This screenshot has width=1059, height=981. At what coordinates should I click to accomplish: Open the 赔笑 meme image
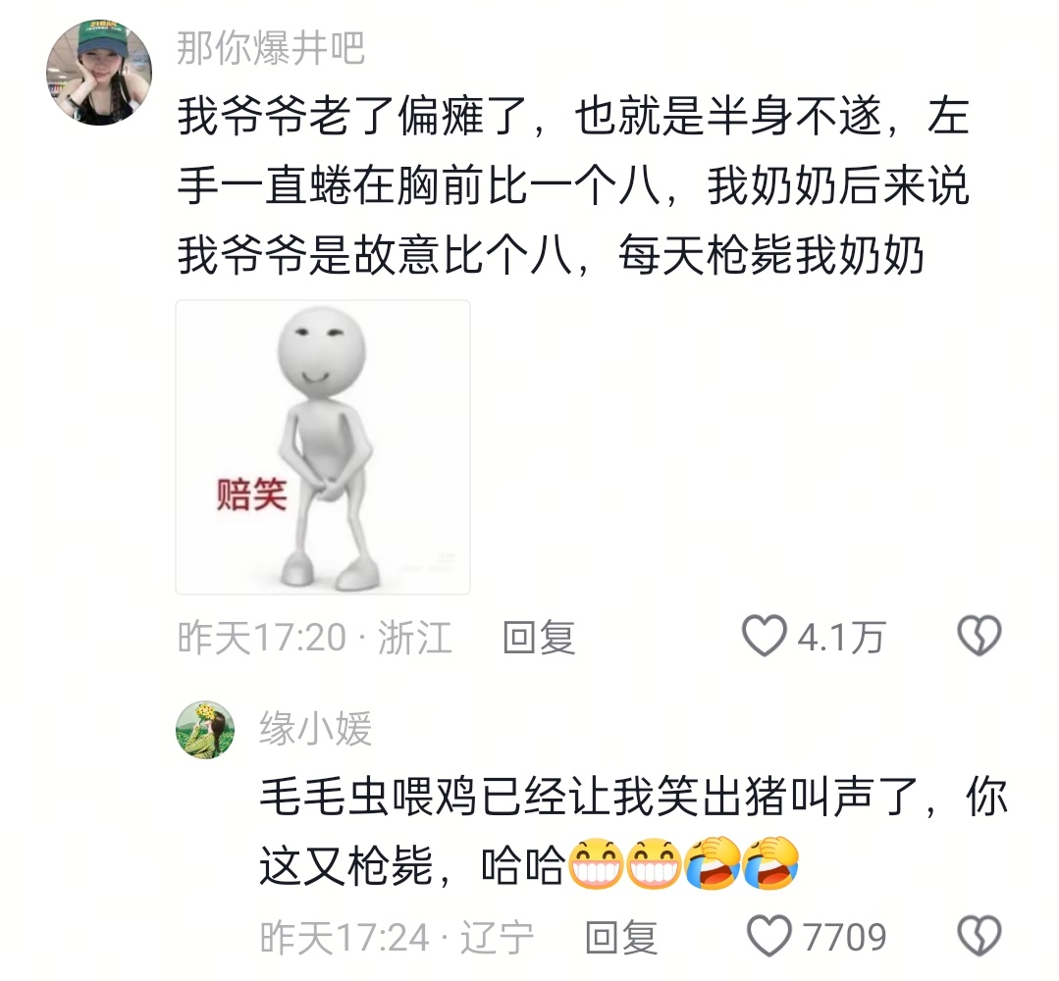[323, 447]
